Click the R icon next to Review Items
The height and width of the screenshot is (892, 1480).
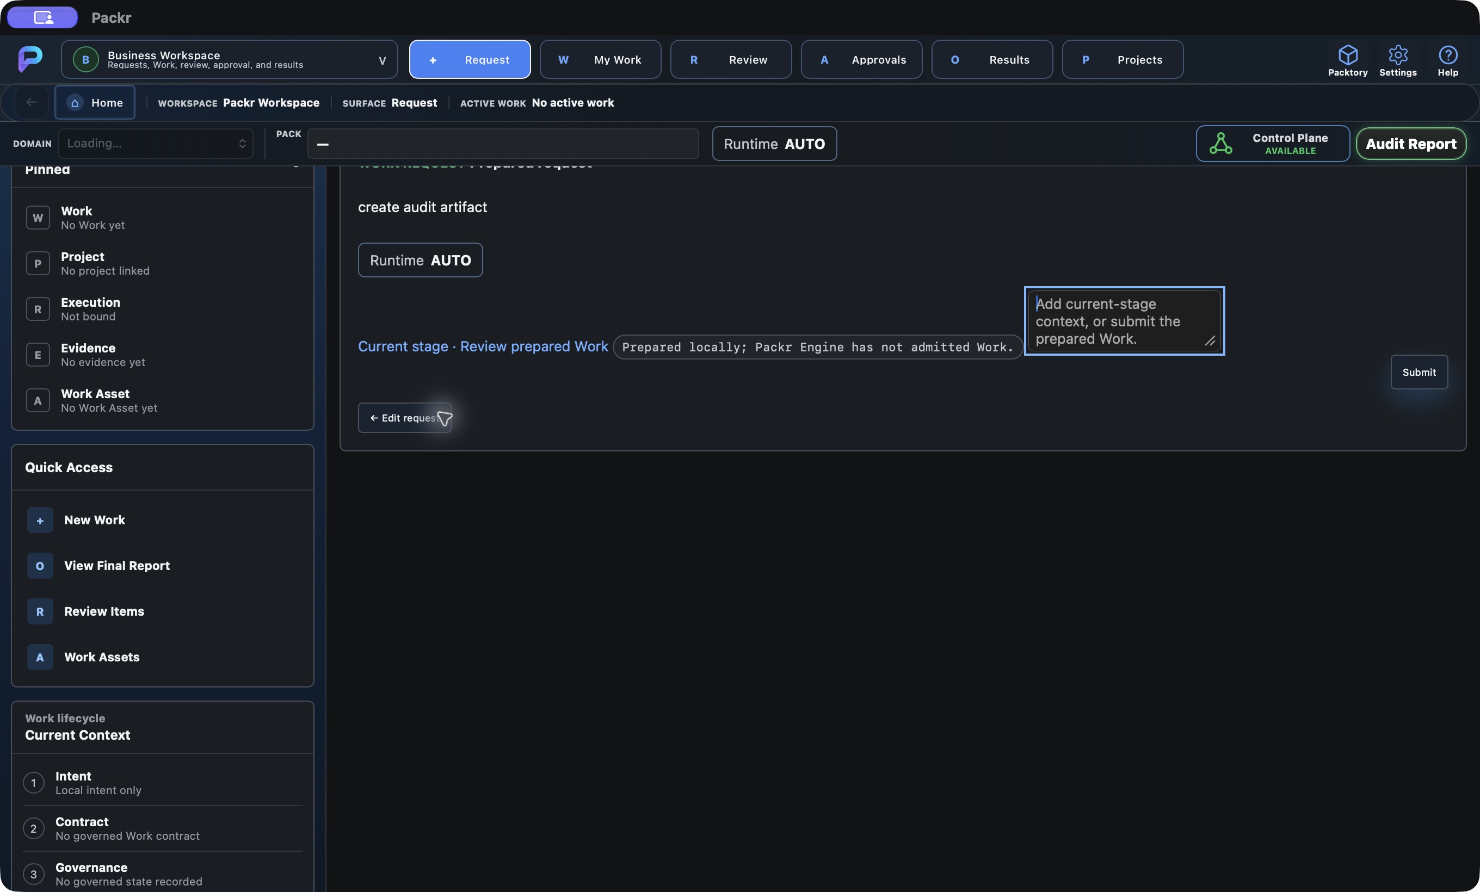(40, 612)
